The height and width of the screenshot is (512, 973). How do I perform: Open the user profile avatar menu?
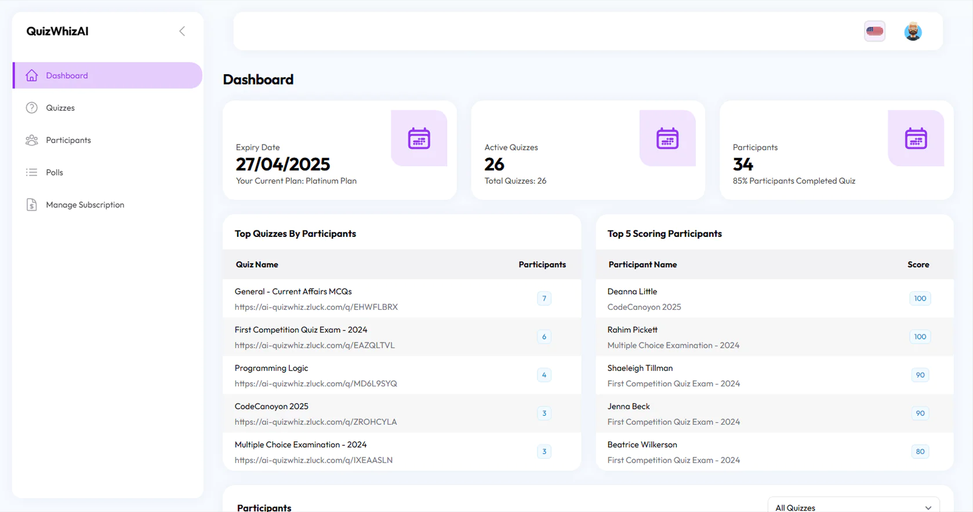[x=913, y=31]
